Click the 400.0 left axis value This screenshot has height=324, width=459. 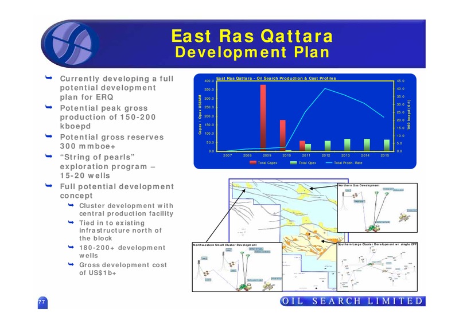(x=209, y=81)
